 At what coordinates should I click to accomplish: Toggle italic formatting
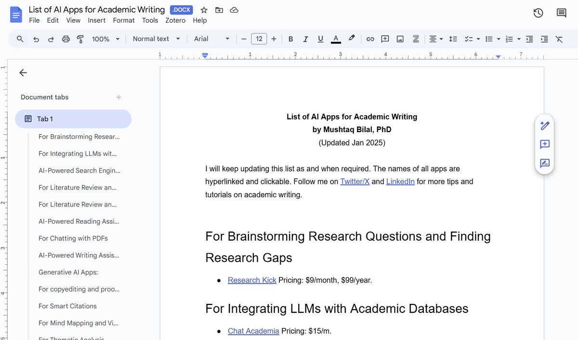pyautogui.click(x=305, y=39)
